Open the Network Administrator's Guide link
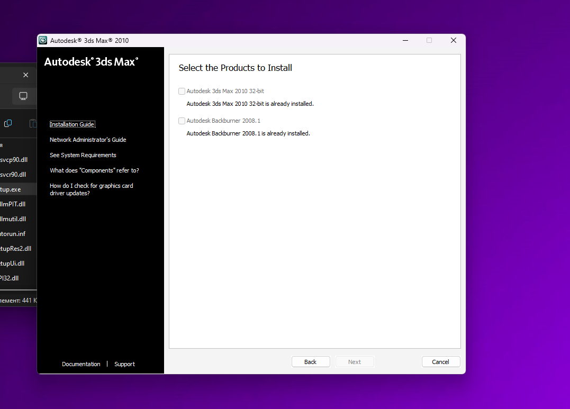This screenshot has width=570, height=409. tap(88, 140)
